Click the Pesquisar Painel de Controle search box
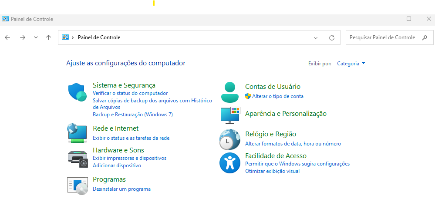The height and width of the screenshot is (223, 435). click(x=382, y=37)
